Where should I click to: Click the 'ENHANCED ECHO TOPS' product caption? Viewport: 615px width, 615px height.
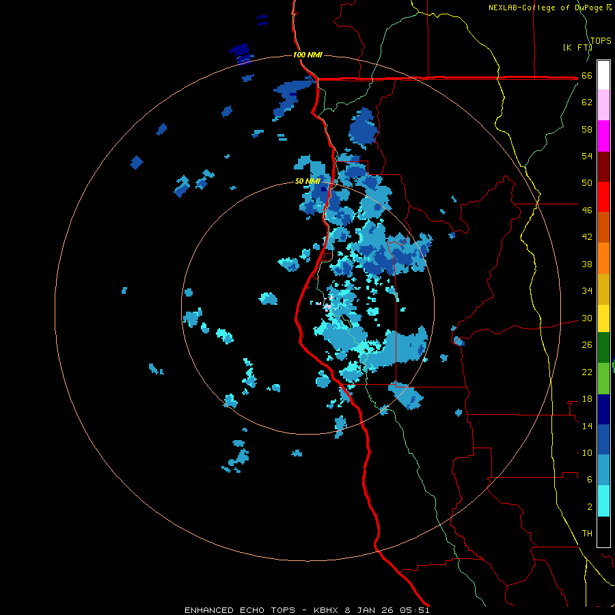240,610
